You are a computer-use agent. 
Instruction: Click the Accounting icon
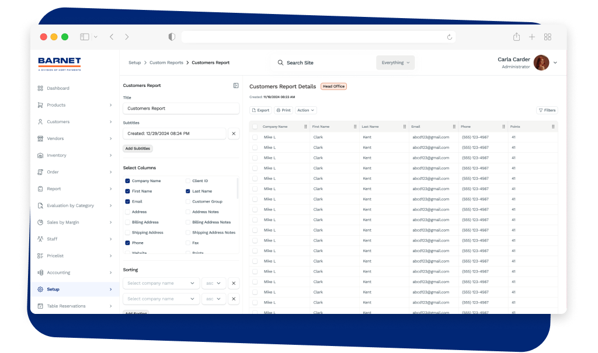point(40,273)
